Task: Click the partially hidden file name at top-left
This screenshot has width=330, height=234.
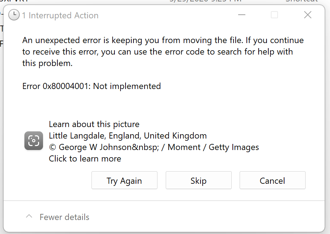Action: [x=14, y=1]
